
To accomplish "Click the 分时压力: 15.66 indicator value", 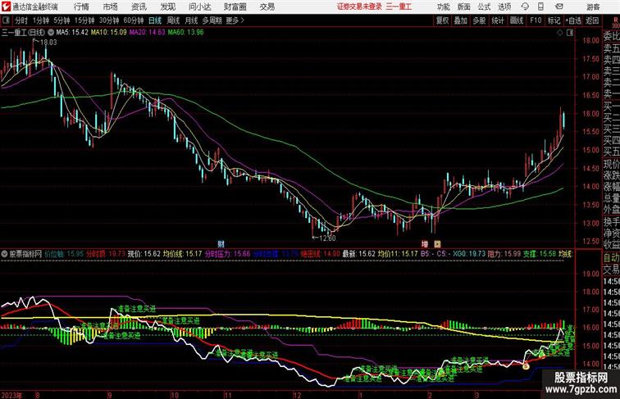I will [228, 254].
